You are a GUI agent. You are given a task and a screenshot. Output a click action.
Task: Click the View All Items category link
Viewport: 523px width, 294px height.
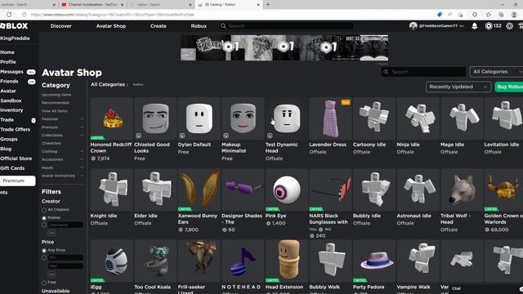tap(55, 111)
